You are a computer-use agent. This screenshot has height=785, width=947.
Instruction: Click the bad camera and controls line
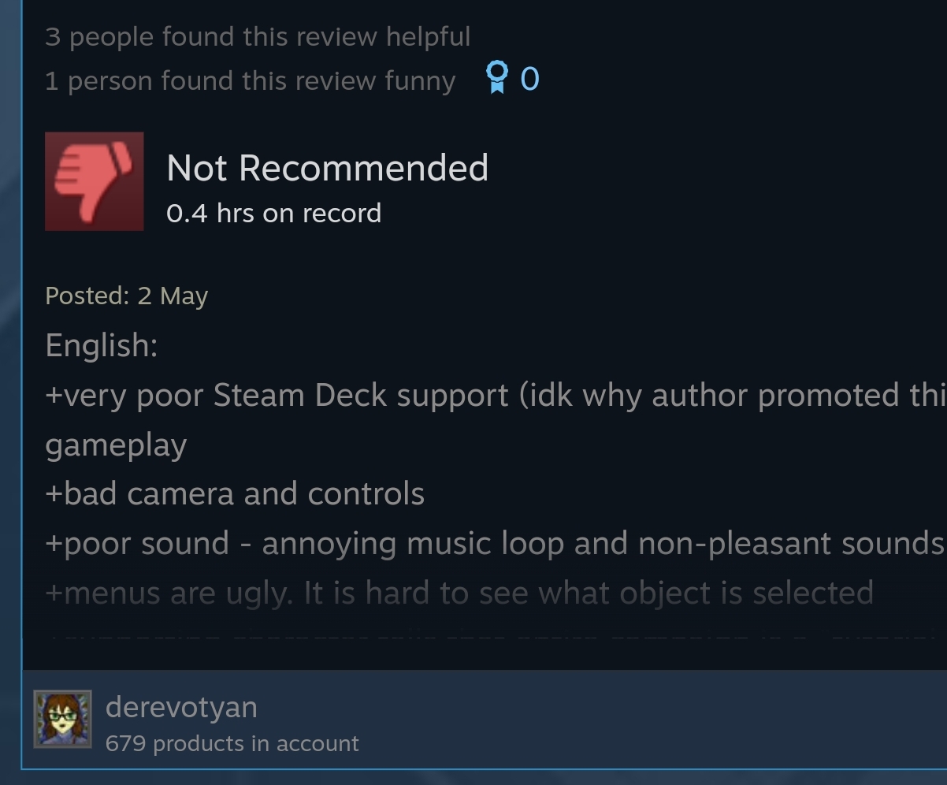tap(235, 494)
